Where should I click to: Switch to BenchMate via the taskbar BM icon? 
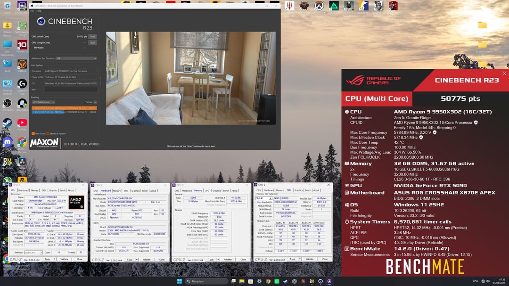point(312,281)
